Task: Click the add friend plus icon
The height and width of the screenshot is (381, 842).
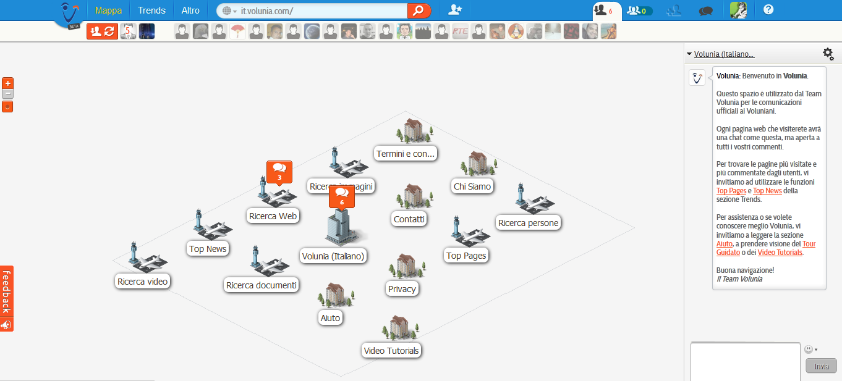Action: coord(674,10)
